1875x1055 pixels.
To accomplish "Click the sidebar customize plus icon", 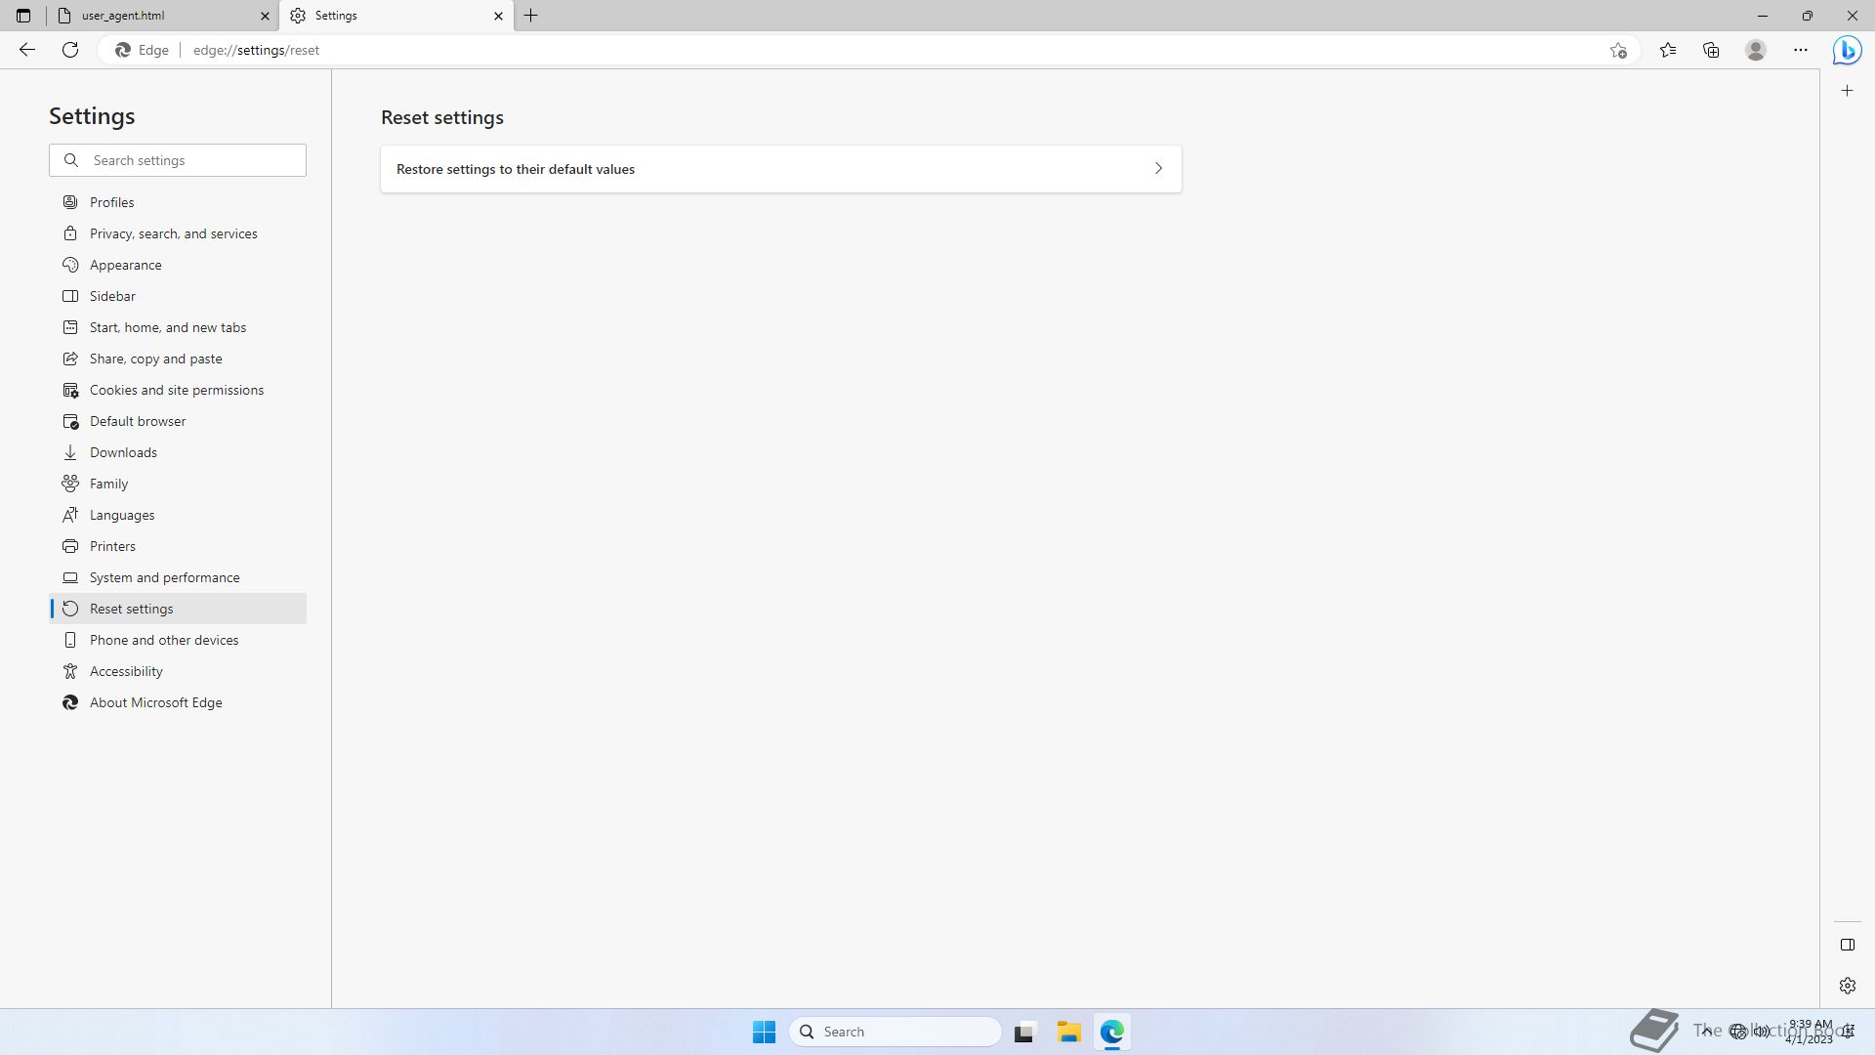I will (x=1847, y=91).
